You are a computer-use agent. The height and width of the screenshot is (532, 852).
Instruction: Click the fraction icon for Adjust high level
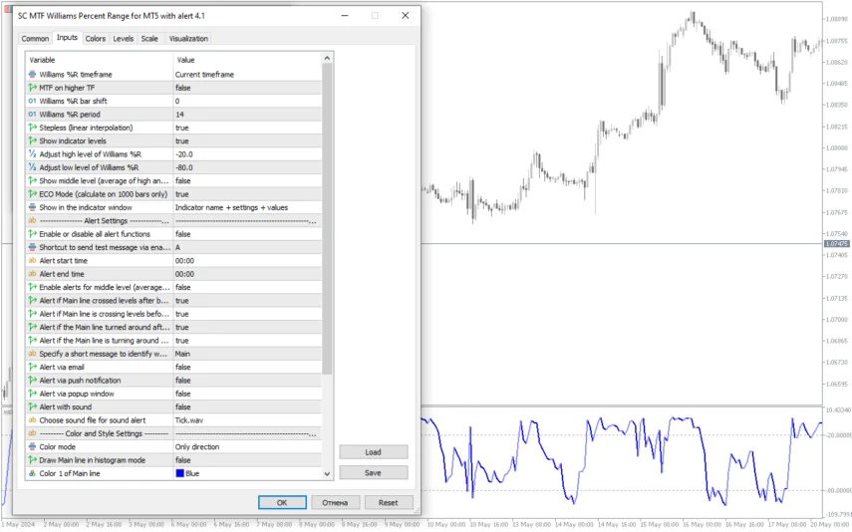tap(32, 154)
